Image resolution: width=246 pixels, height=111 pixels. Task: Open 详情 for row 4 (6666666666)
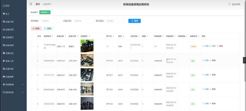tap(206, 89)
